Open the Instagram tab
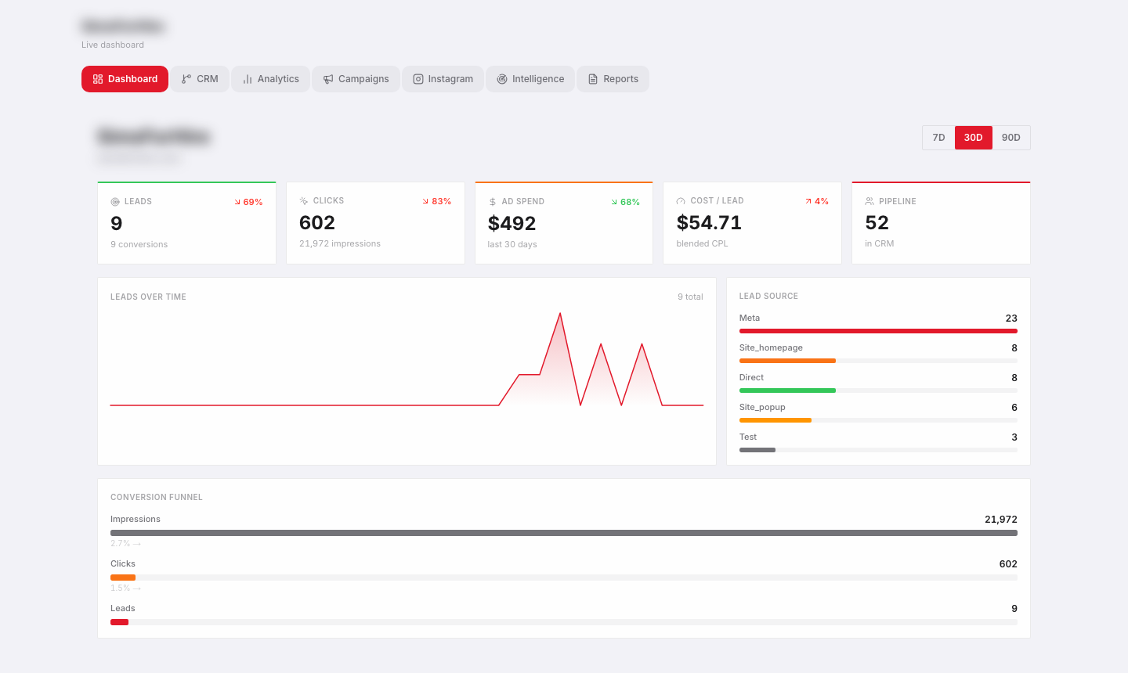The height and width of the screenshot is (673, 1128). tap(443, 79)
